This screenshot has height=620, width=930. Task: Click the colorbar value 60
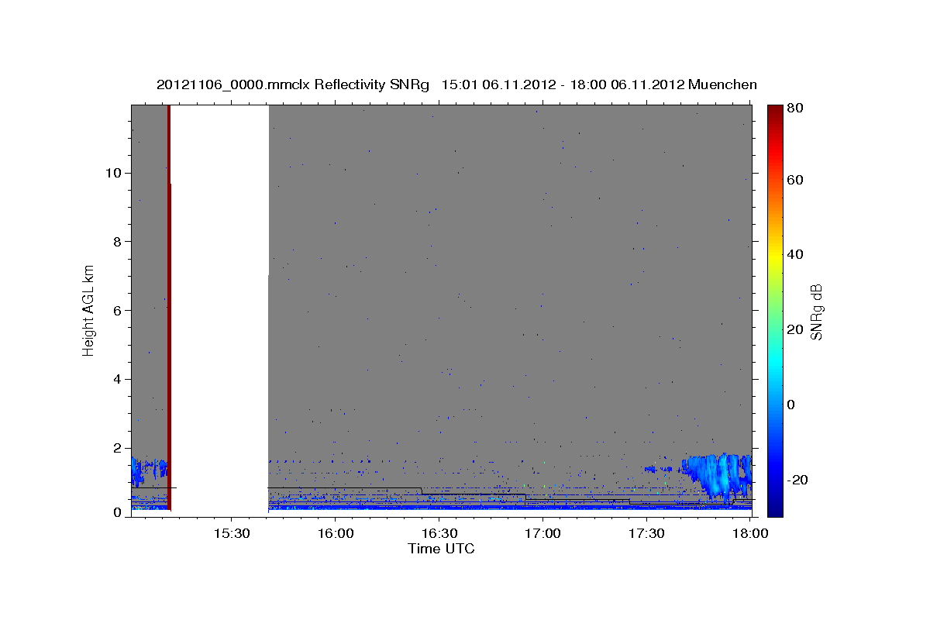794,180
